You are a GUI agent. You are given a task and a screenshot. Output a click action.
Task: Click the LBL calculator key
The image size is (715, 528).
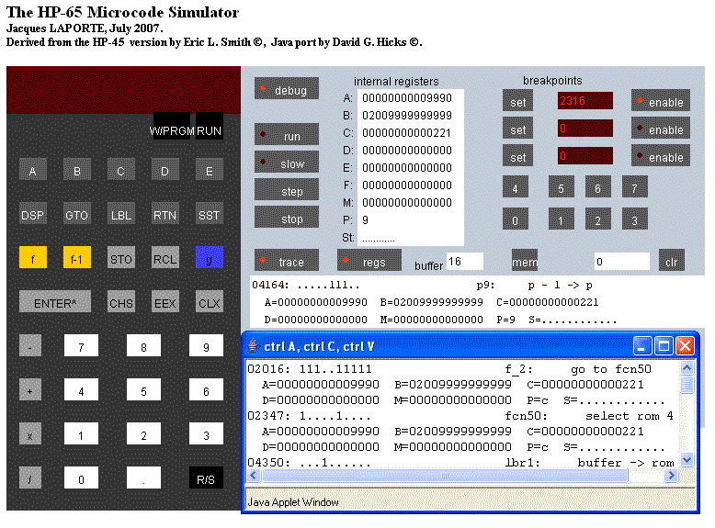click(120, 214)
